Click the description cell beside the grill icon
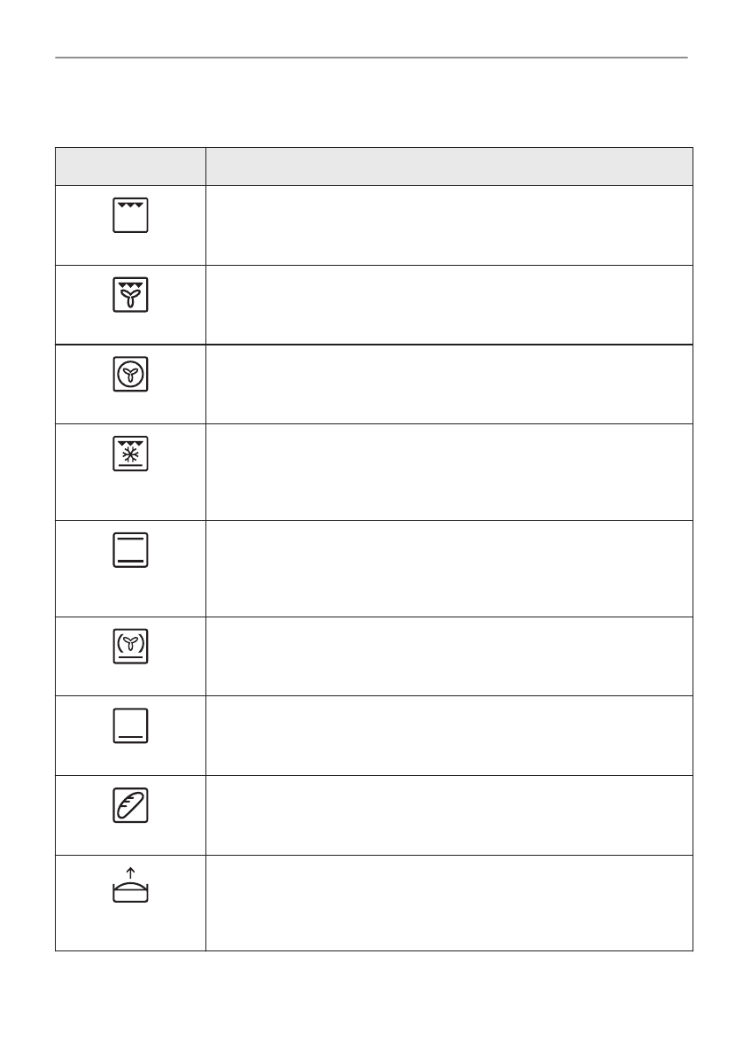 coord(449,225)
